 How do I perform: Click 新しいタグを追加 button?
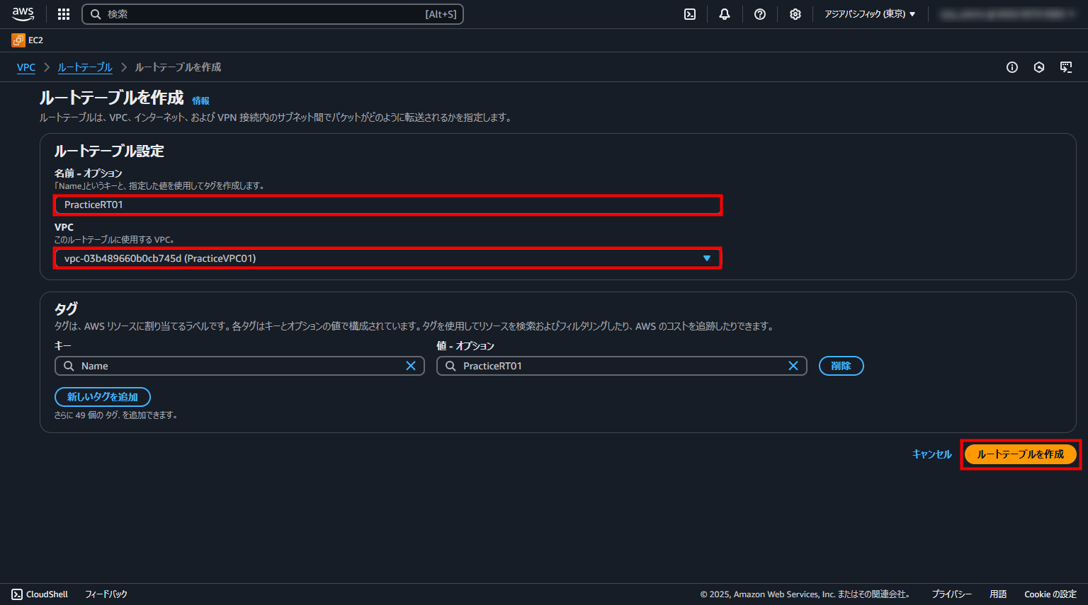click(103, 397)
